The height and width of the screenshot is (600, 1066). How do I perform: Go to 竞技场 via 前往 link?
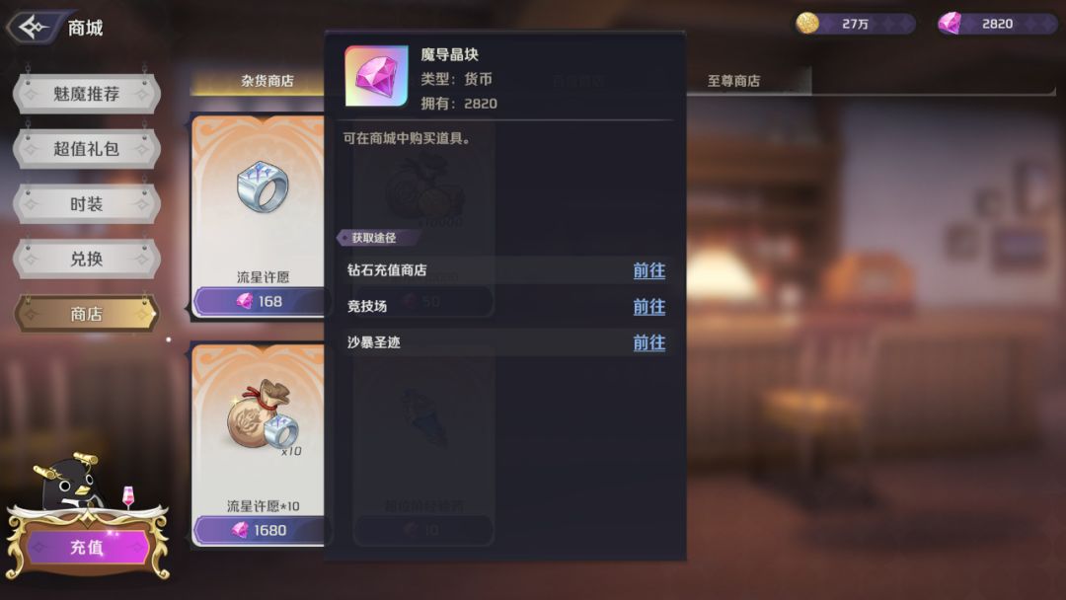[648, 307]
